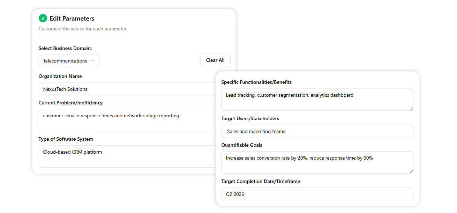457x213 pixels.
Task: Click the Type of Software System label
Action: point(66,139)
